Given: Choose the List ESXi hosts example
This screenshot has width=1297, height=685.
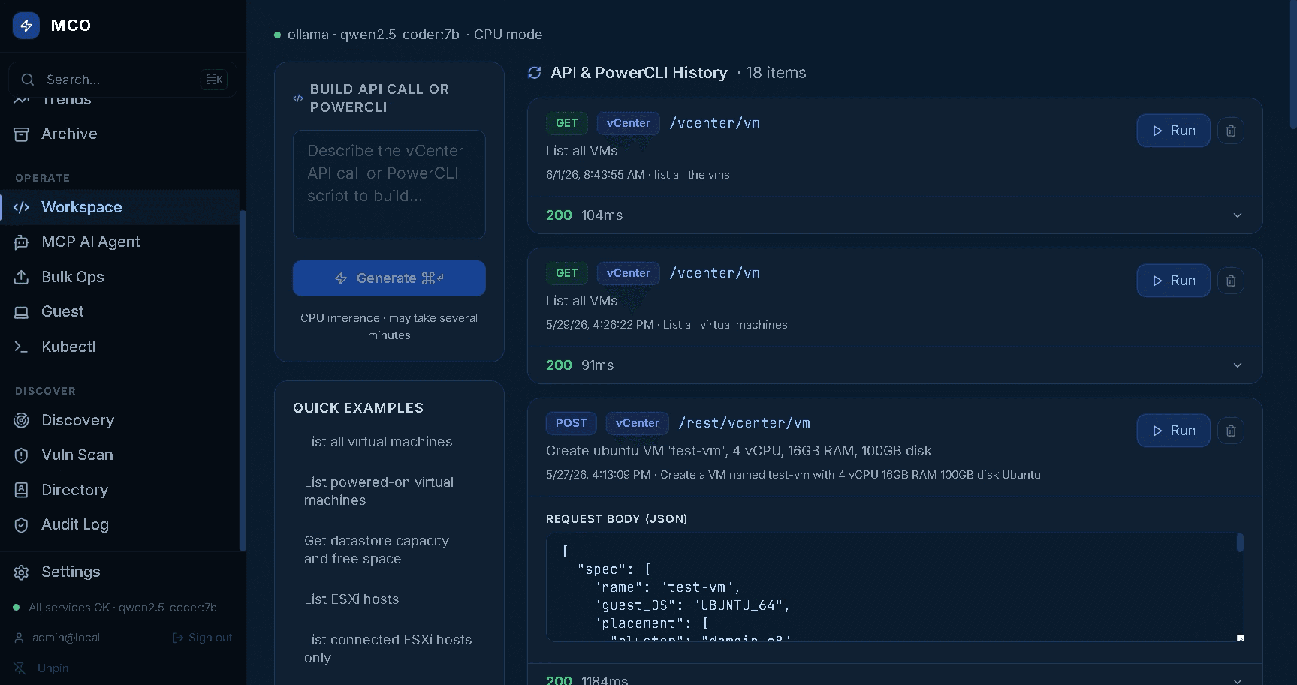Looking at the screenshot, I should [x=351, y=599].
